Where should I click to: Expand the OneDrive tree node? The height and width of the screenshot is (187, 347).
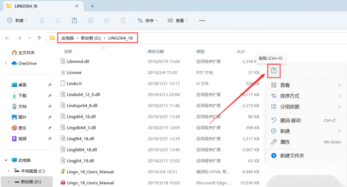coord(6,63)
